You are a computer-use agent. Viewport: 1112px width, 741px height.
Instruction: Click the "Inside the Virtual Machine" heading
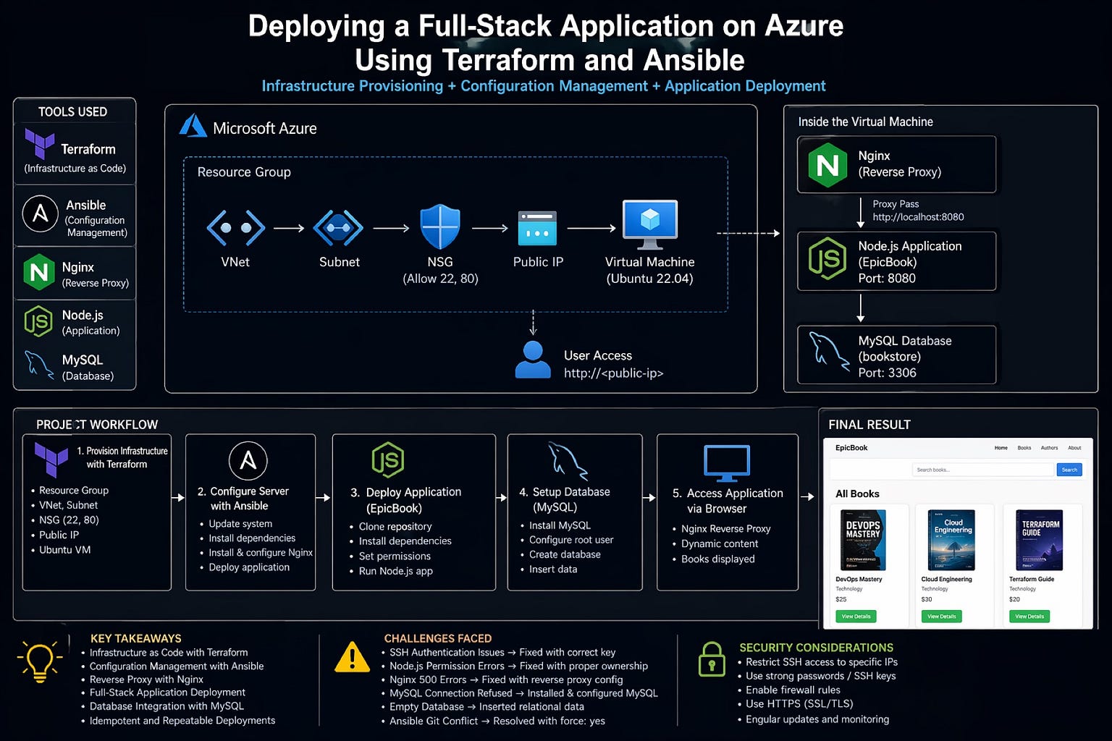[865, 122]
